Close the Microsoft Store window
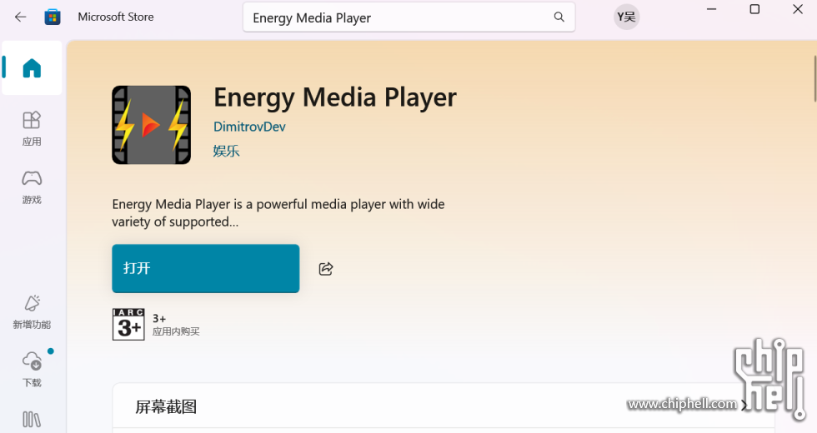This screenshot has height=433, width=817. click(x=798, y=9)
